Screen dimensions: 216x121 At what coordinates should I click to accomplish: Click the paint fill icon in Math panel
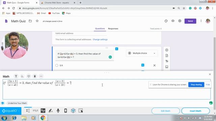click(x=22, y=76)
